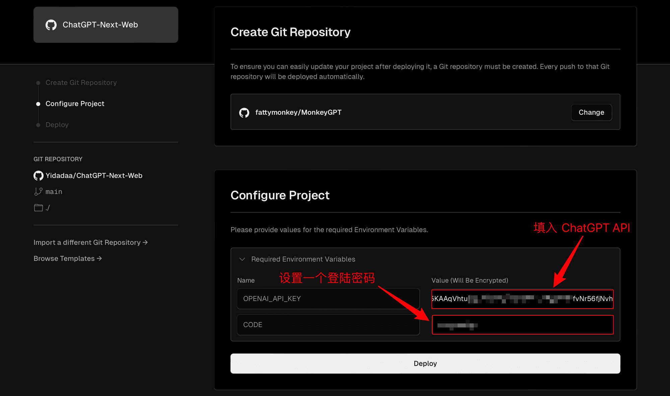The image size is (670, 396).
Task: Click GitHub icon beside fattymonkey/MonkeyGPT
Action: tap(244, 112)
